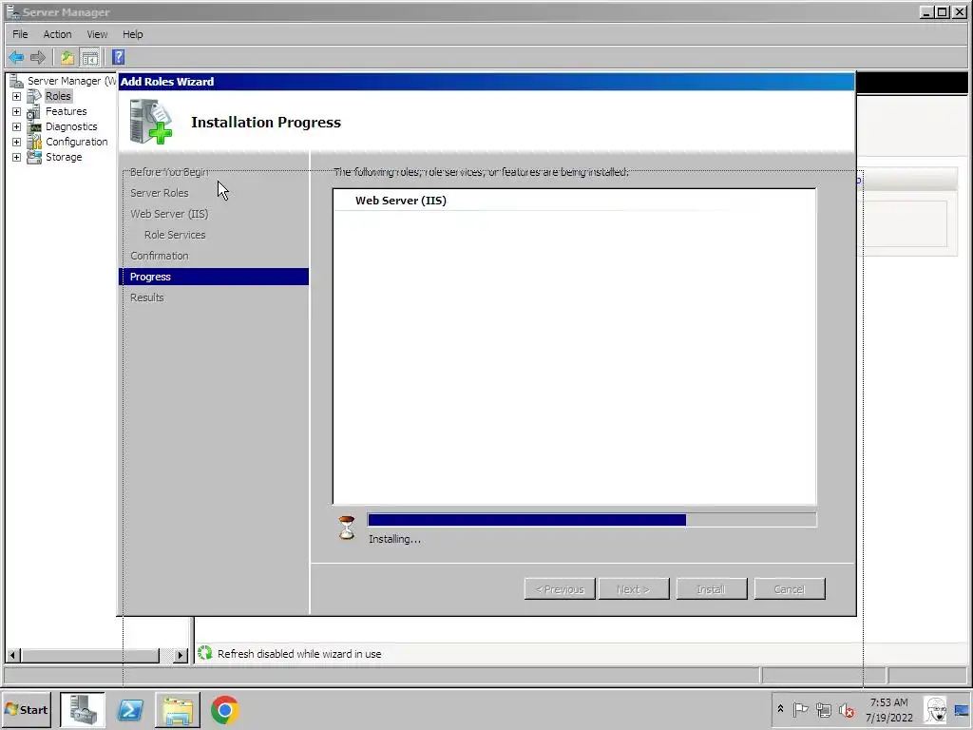Select the Before You Begin wizard step
Viewport: 973px width, 730px height.
coord(169,172)
